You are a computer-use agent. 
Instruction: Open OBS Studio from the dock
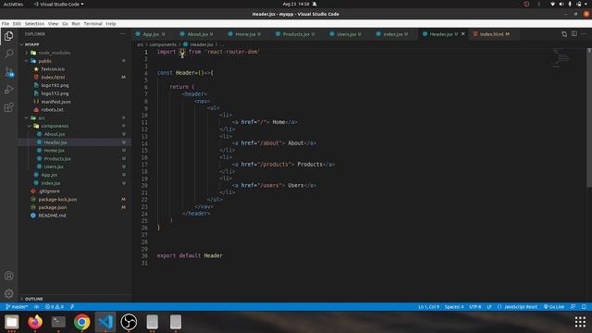coord(129,322)
